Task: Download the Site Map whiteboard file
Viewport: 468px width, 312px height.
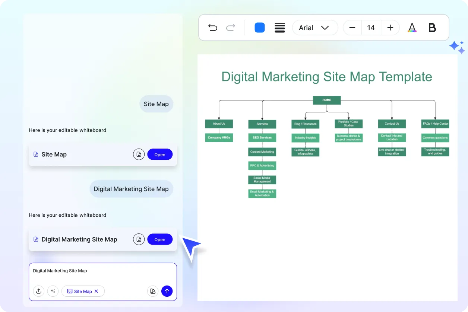Action: pyautogui.click(x=139, y=155)
